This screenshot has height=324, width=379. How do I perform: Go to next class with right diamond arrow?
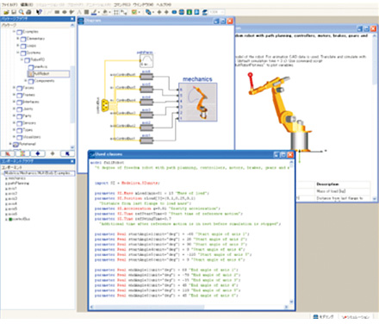pos(166,12)
